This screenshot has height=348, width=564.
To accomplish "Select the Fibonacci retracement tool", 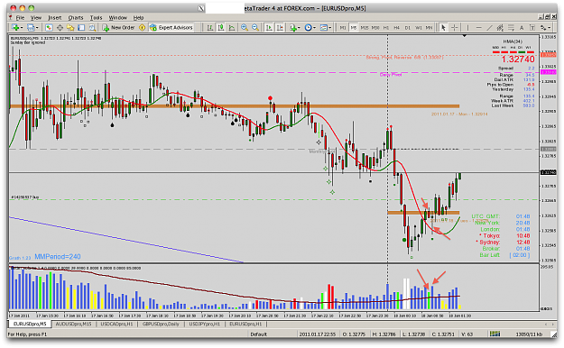I will pyautogui.click(x=511, y=28).
